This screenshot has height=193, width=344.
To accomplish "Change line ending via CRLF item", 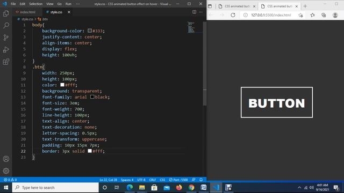I will [x=153, y=180].
